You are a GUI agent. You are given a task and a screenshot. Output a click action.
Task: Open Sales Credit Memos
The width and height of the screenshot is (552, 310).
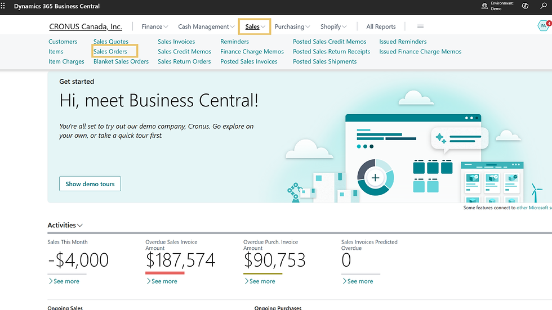(x=184, y=51)
